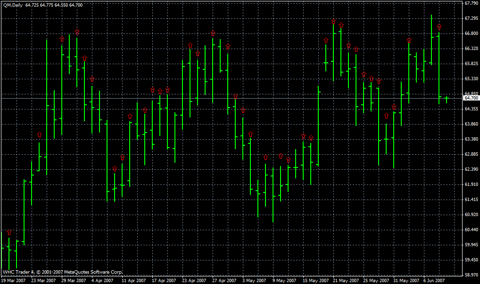This screenshot has height=284, width=480.
Task: Click the 4 Apr 2007 date label
Action: [102, 280]
